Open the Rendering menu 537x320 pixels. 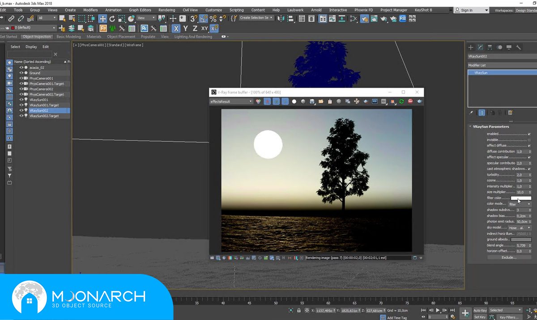[x=166, y=10]
